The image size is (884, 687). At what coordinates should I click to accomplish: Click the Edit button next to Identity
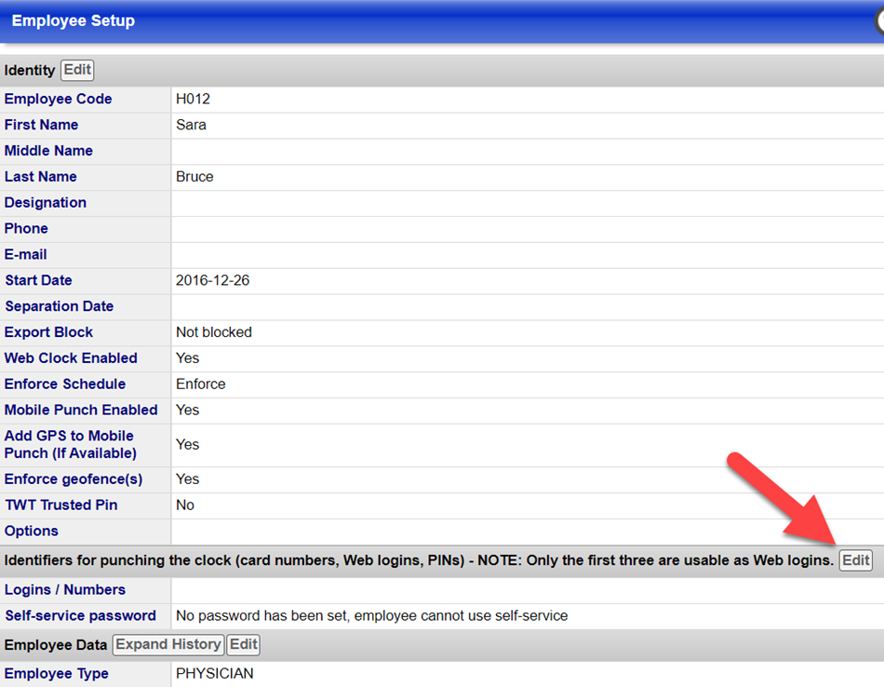(77, 70)
